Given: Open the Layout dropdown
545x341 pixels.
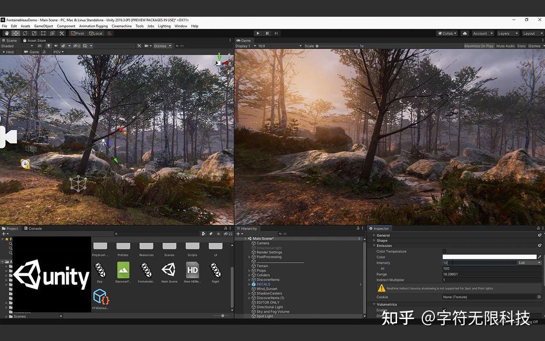Looking at the screenshot, I should tap(533, 33).
